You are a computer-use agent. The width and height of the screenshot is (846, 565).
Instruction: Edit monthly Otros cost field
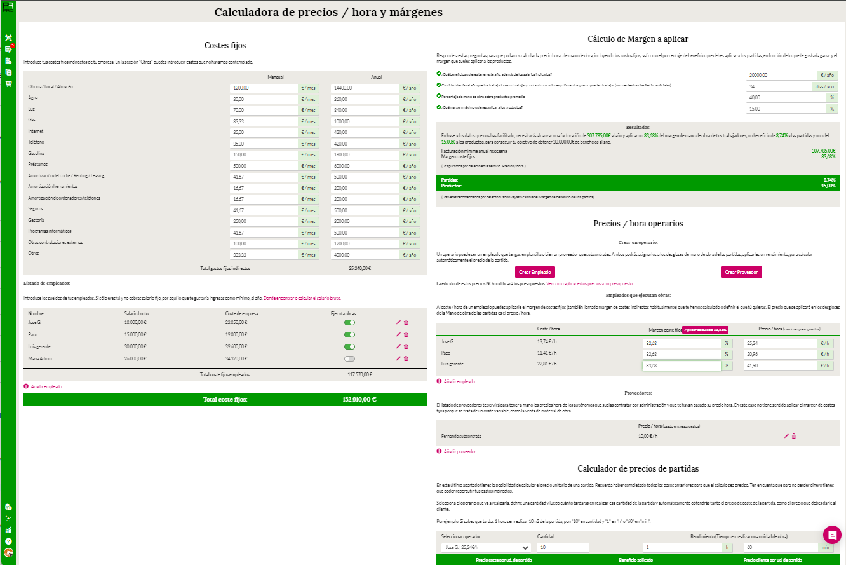(264, 255)
